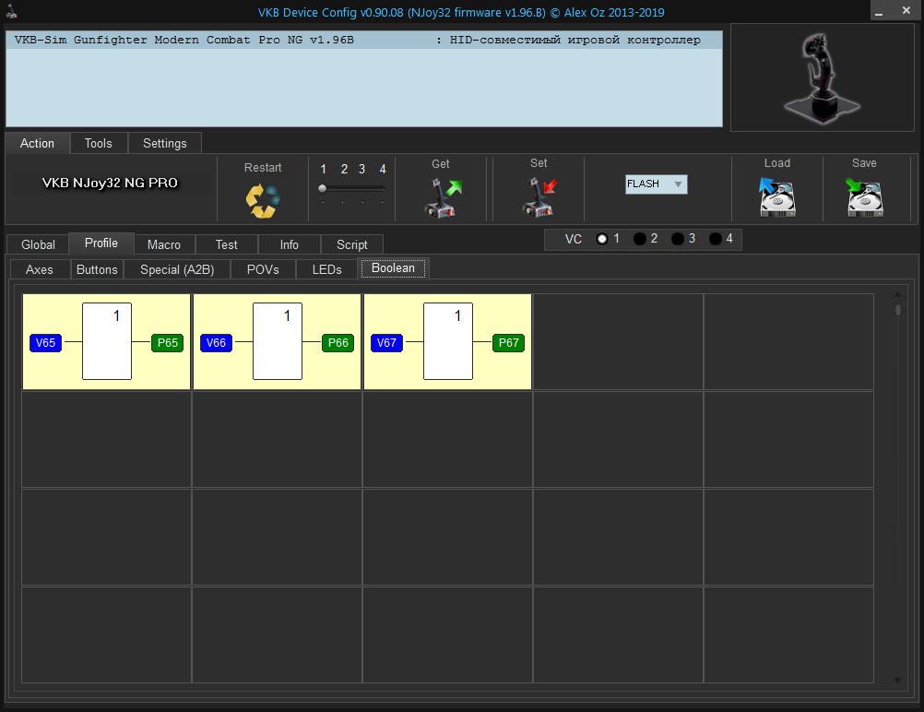Click the VKB NJoy32 NG PRO label
This screenshot has width=924, height=712.
[x=110, y=183]
